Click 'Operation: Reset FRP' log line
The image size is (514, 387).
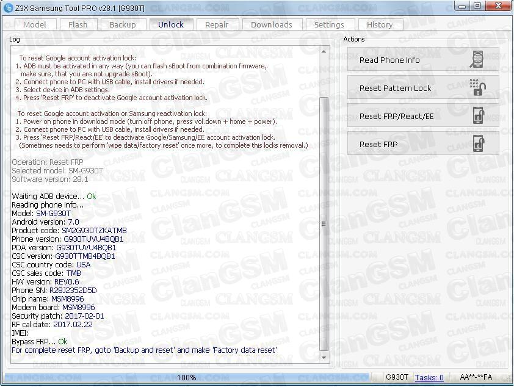(48, 162)
